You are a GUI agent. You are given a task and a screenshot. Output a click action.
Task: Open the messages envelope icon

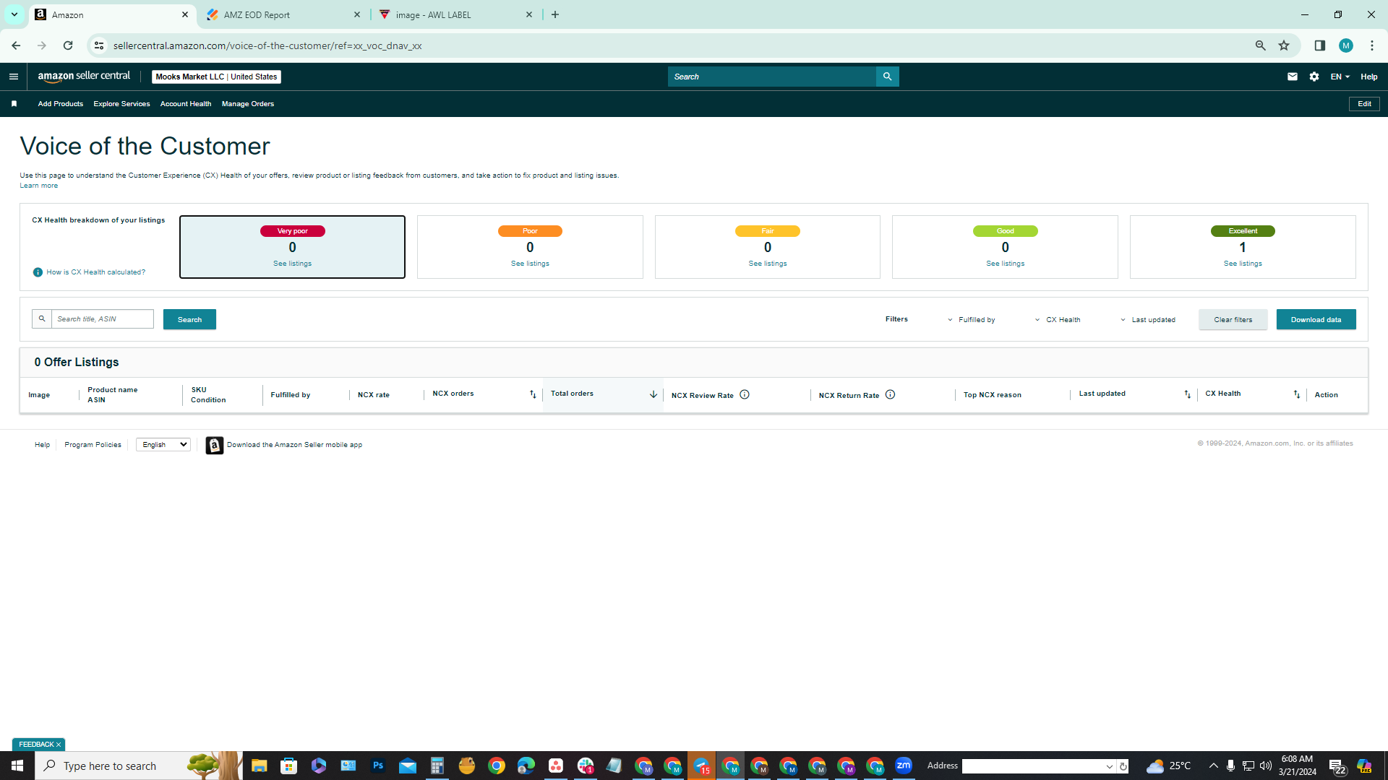pyautogui.click(x=1293, y=77)
